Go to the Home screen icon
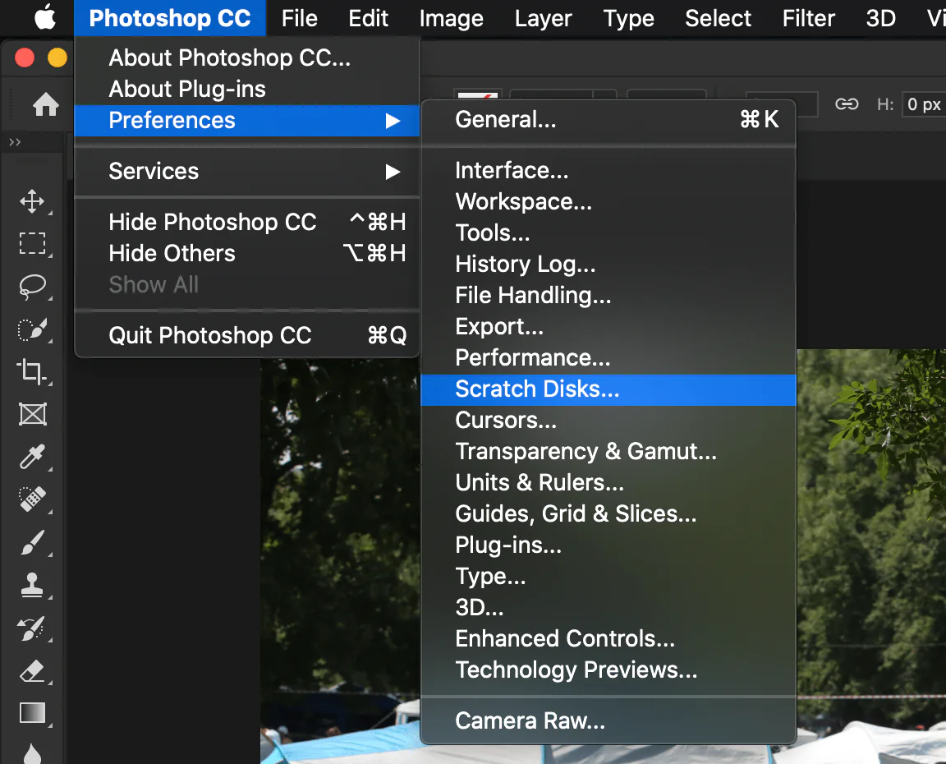The image size is (946, 764). point(45,104)
